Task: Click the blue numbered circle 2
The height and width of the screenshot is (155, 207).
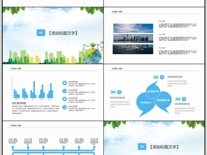Action: click(119, 92)
